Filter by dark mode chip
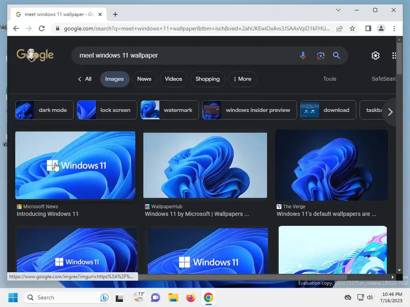This screenshot has height=307, width=410. tap(44, 110)
